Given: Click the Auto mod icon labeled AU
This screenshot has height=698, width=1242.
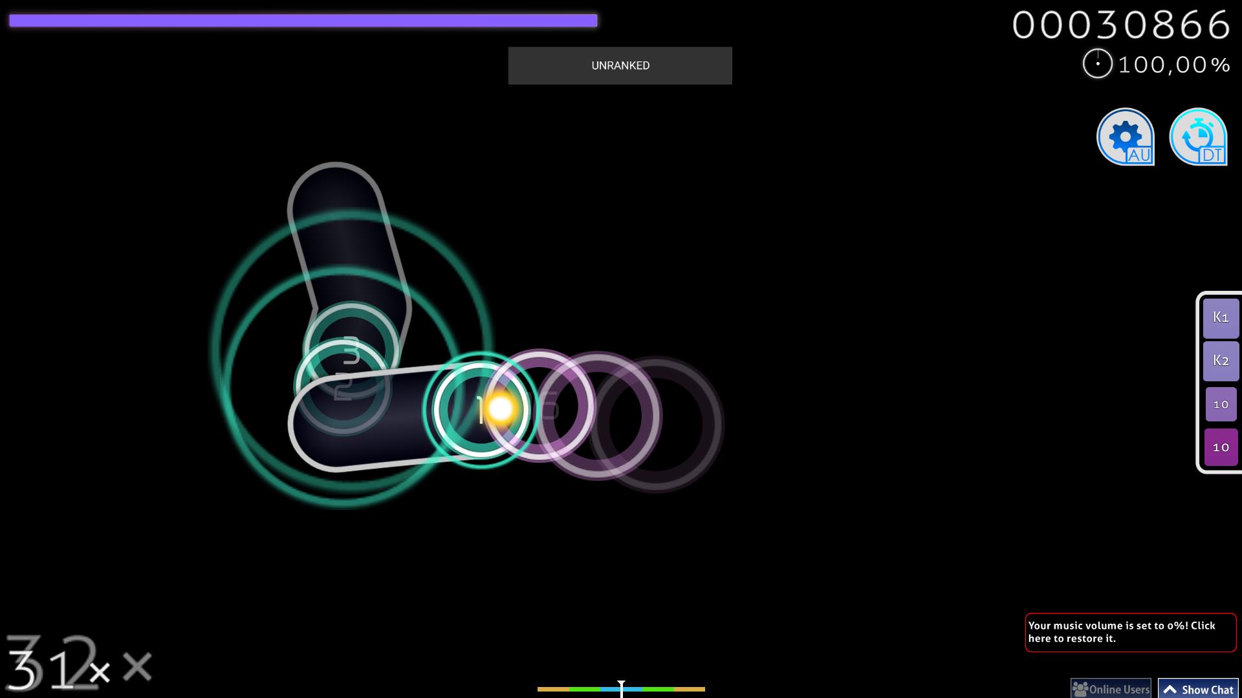Looking at the screenshot, I should [x=1126, y=137].
